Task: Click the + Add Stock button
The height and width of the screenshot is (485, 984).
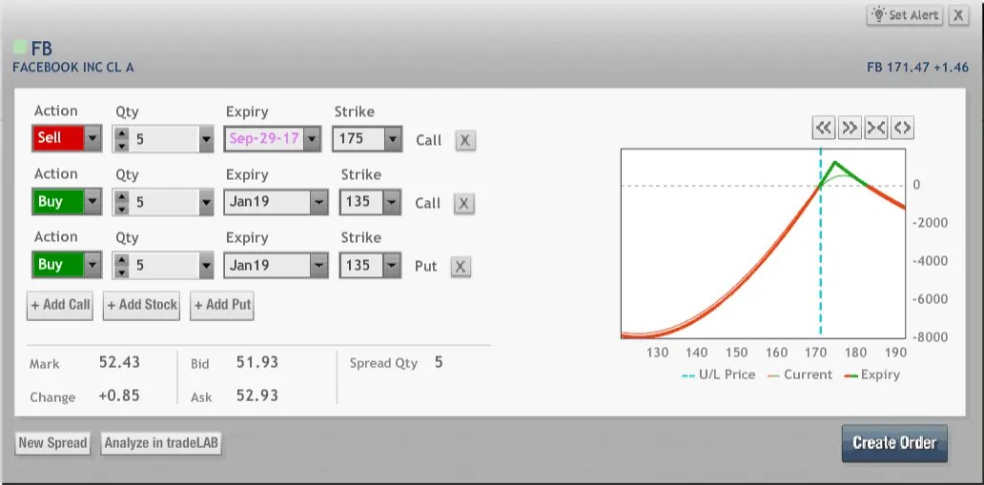Action: click(x=142, y=306)
